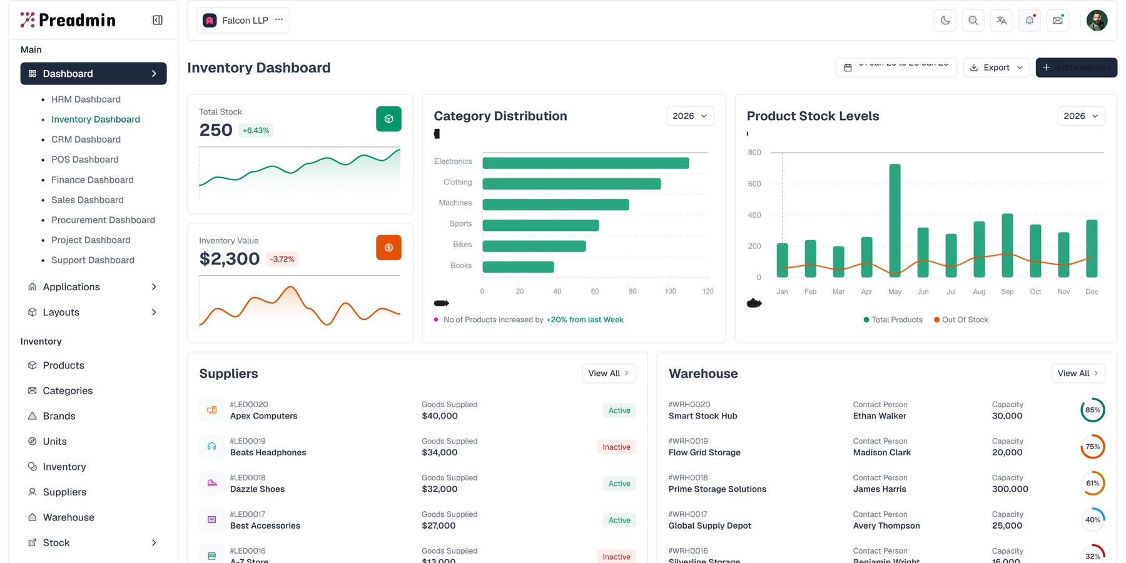Screen dimensions: 1126x563
Task: Open POS Dashboard link
Action: pos(85,160)
